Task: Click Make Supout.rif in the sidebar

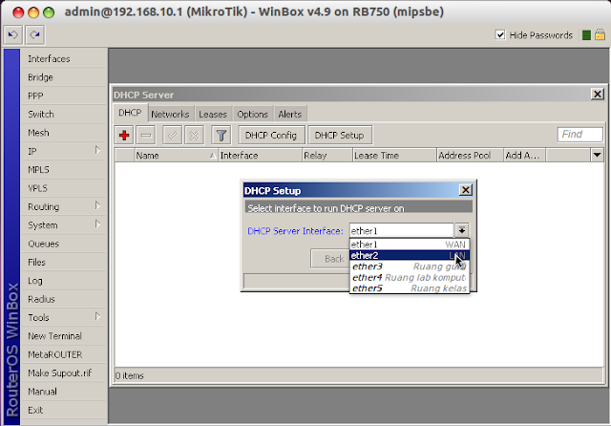Action: pos(64,373)
